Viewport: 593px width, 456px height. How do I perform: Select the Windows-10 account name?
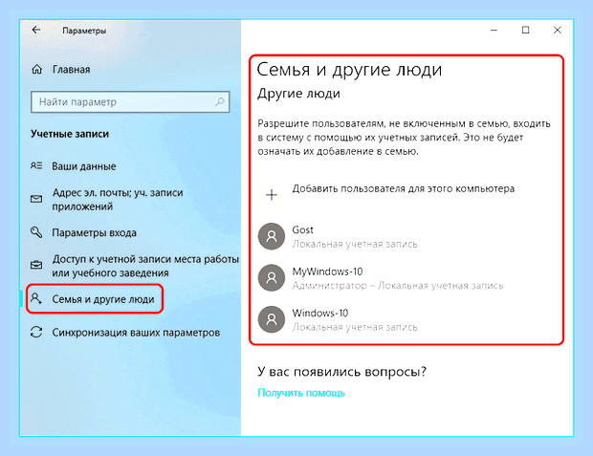click(320, 313)
